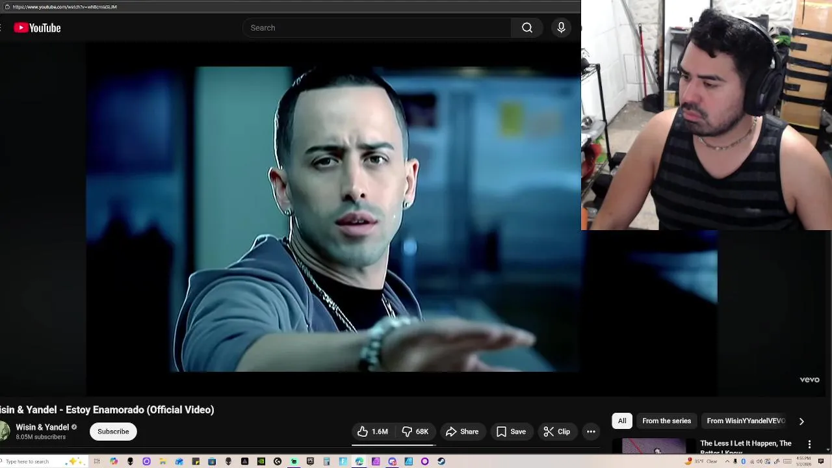This screenshot has height=468, width=832.
Task: Open the weather widget showing 35°F Clear
Action: (x=701, y=461)
